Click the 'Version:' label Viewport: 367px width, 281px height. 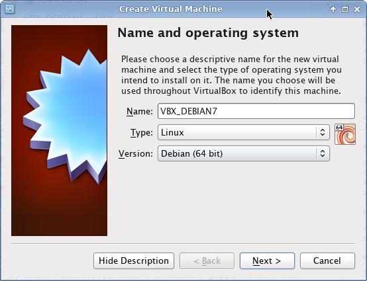coord(136,153)
